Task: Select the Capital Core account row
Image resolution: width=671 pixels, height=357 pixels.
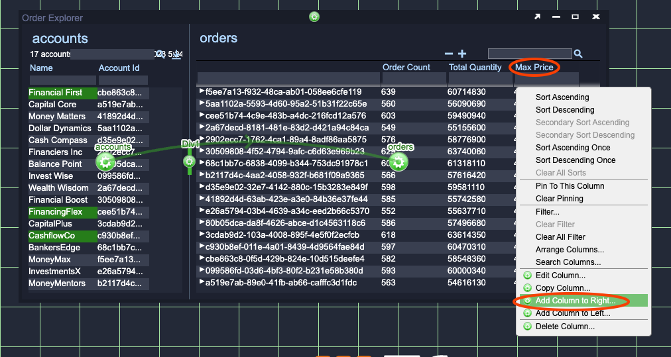Action: pyautogui.click(x=89, y=105)
